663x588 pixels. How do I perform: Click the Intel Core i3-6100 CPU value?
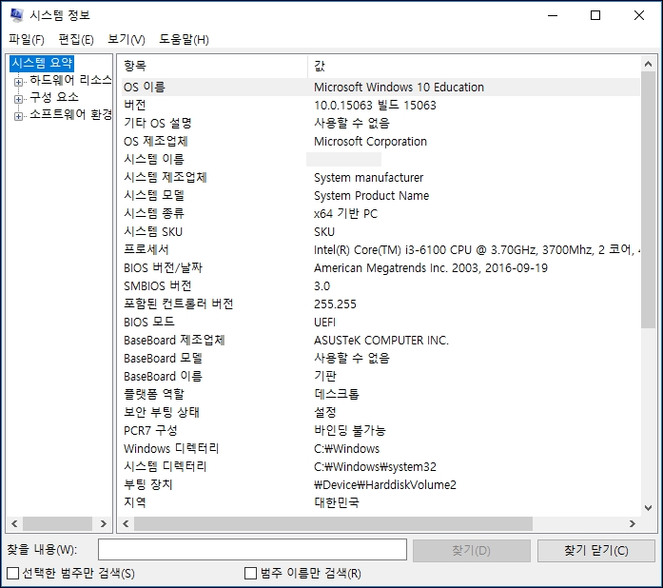pyautogui.click(x=477, y=250)
